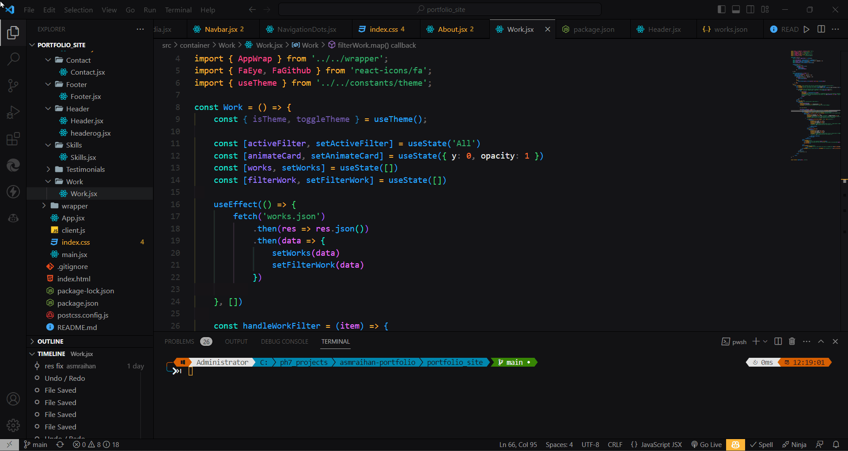
Task: Open the Microsoft Edge tools icon
Action: point(13,165)
